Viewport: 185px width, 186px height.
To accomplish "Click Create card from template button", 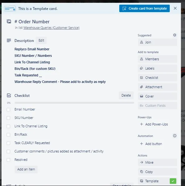I will [x=145, y=8].
